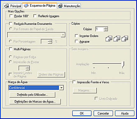Click the first collated copies page icon
137x119 pixels.
109,39
